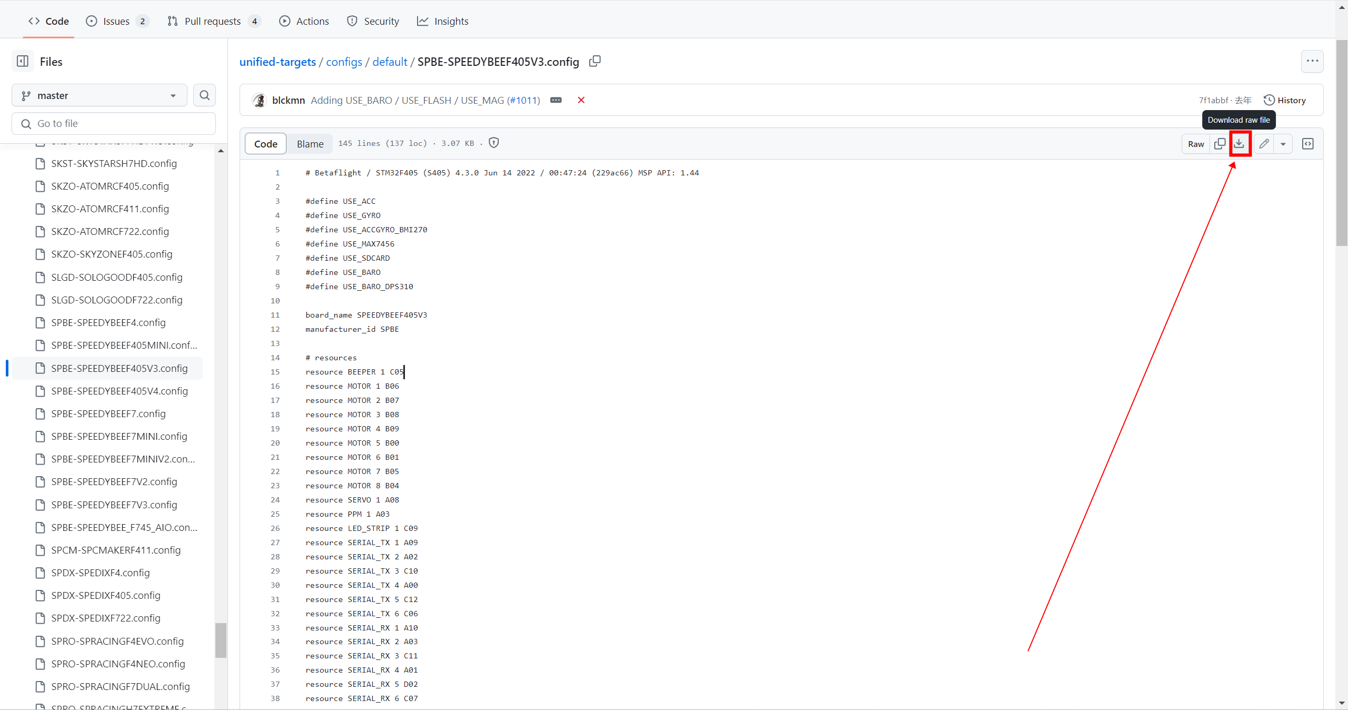Open the three-dot more options menu
This screenshot has width=1348, height=710.
pos(1312,61)
